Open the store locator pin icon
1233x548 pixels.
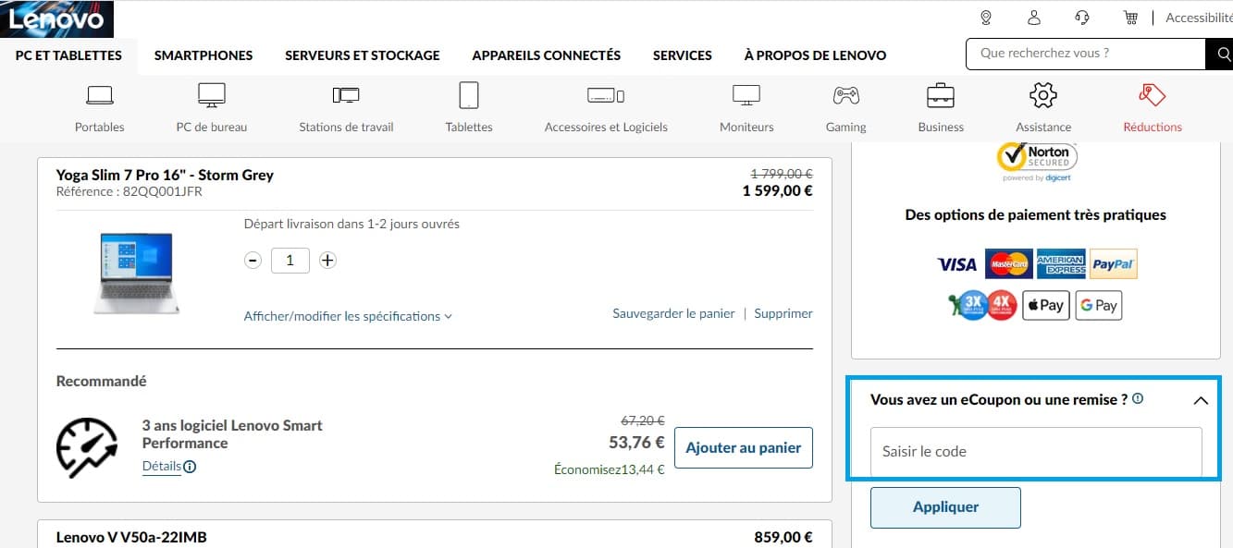(x=985, y=17)
